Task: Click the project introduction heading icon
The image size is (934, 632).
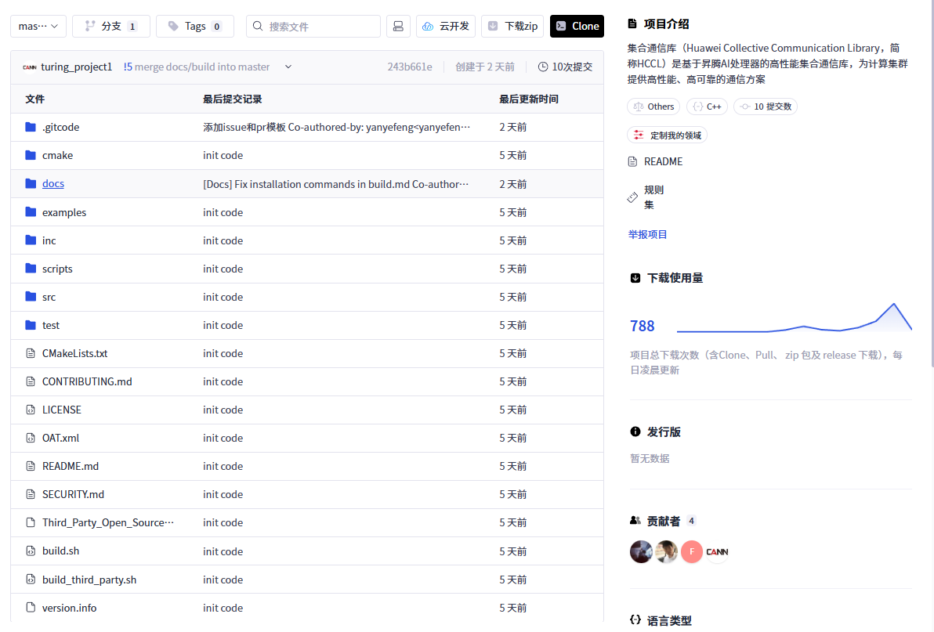Action: tap(632, 23)
